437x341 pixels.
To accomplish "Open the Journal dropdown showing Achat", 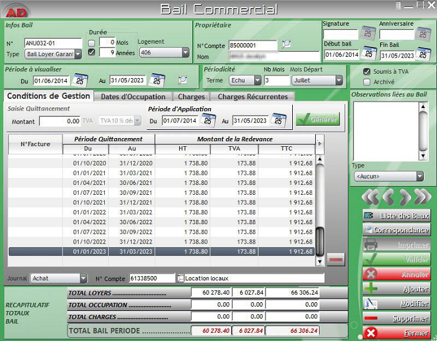I will [83, 279].
